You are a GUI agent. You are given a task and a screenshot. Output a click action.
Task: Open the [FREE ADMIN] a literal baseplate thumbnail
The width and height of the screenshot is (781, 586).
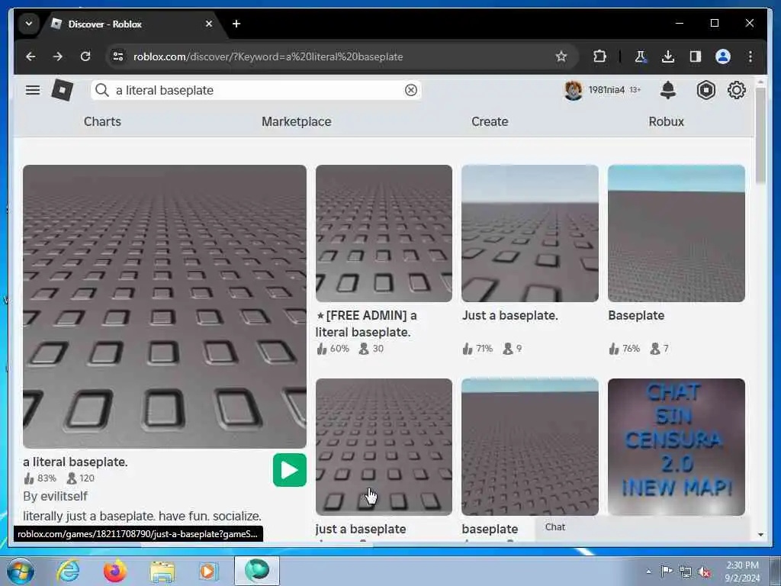point(384,233)
